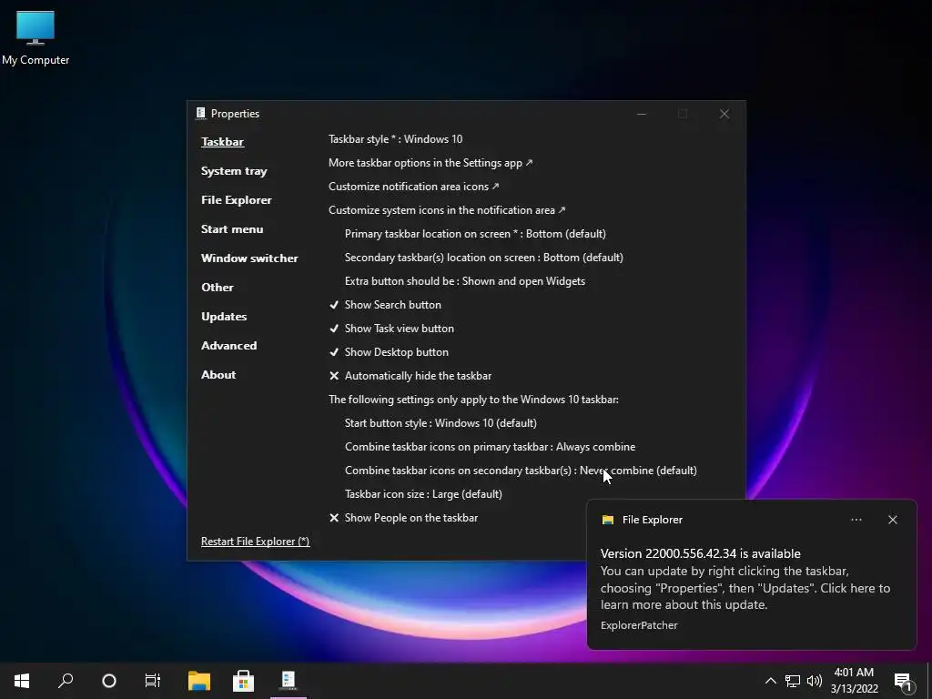
Task: Change Extra button should be setting
Action: click(x=465, y=282)
